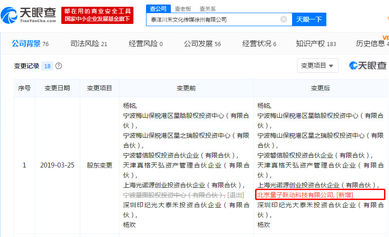Click the 股东变更 cell
Viewport: 389px width, 237px height.
pyautogui.click(x=100, y=165)
